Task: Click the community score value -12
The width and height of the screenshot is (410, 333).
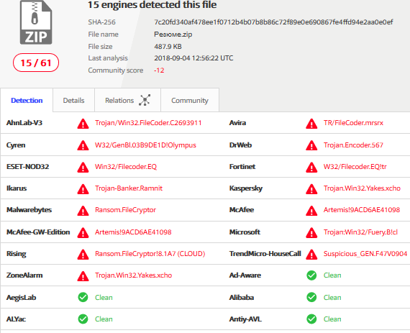Action: (x=159, y=70)
